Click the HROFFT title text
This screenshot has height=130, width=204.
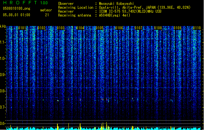(x=20, y=3)
